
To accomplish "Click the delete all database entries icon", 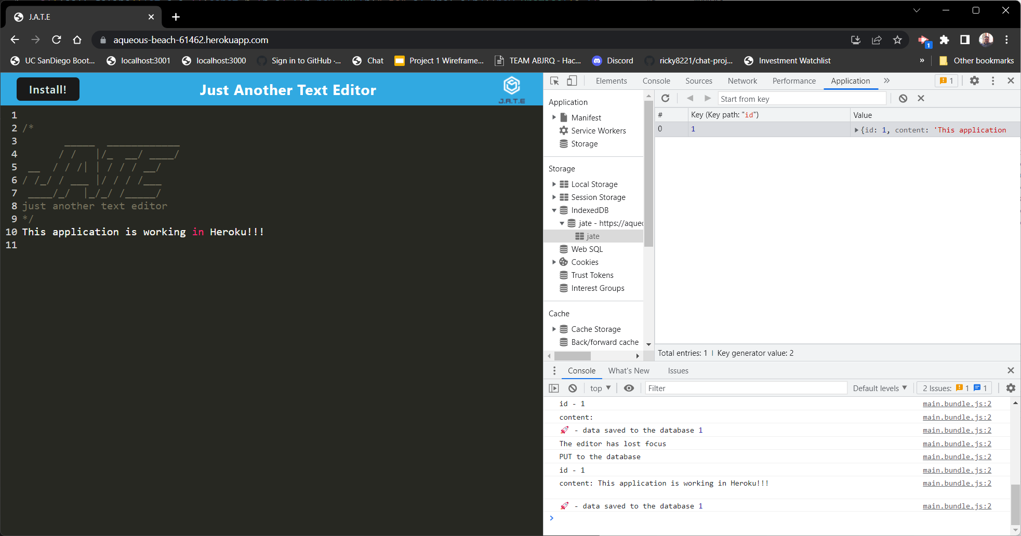I will point(903,98).
